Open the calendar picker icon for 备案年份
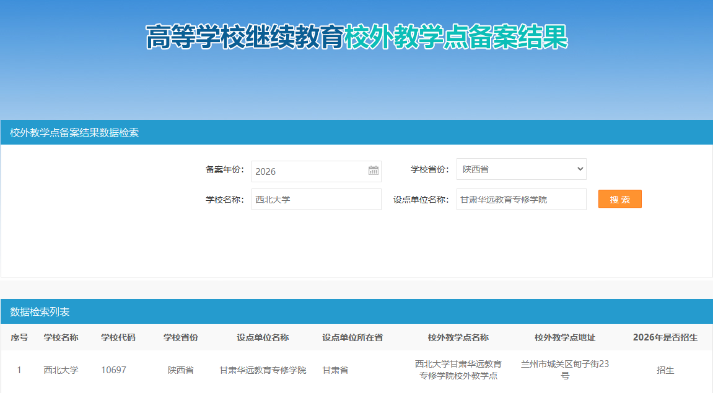Screen dimensions: 713x393 [374, 171]
